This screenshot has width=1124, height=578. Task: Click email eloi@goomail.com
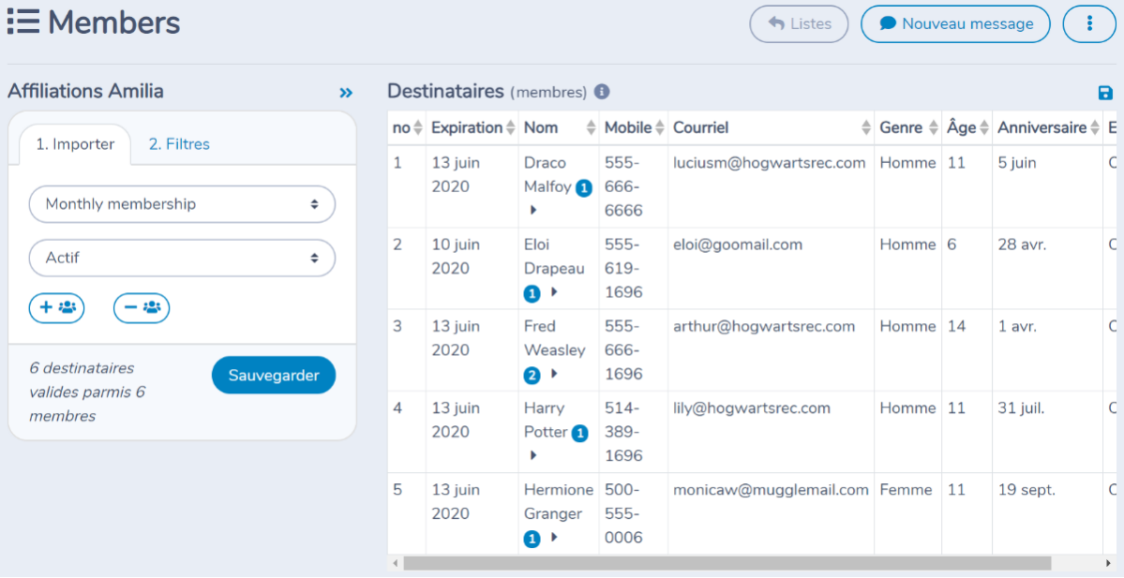(x=738, y=245)
